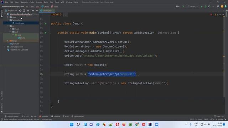The width and height of the screenshot is (228, 128).
Task: Expand the .idea folder
Action: click(8, 17)
